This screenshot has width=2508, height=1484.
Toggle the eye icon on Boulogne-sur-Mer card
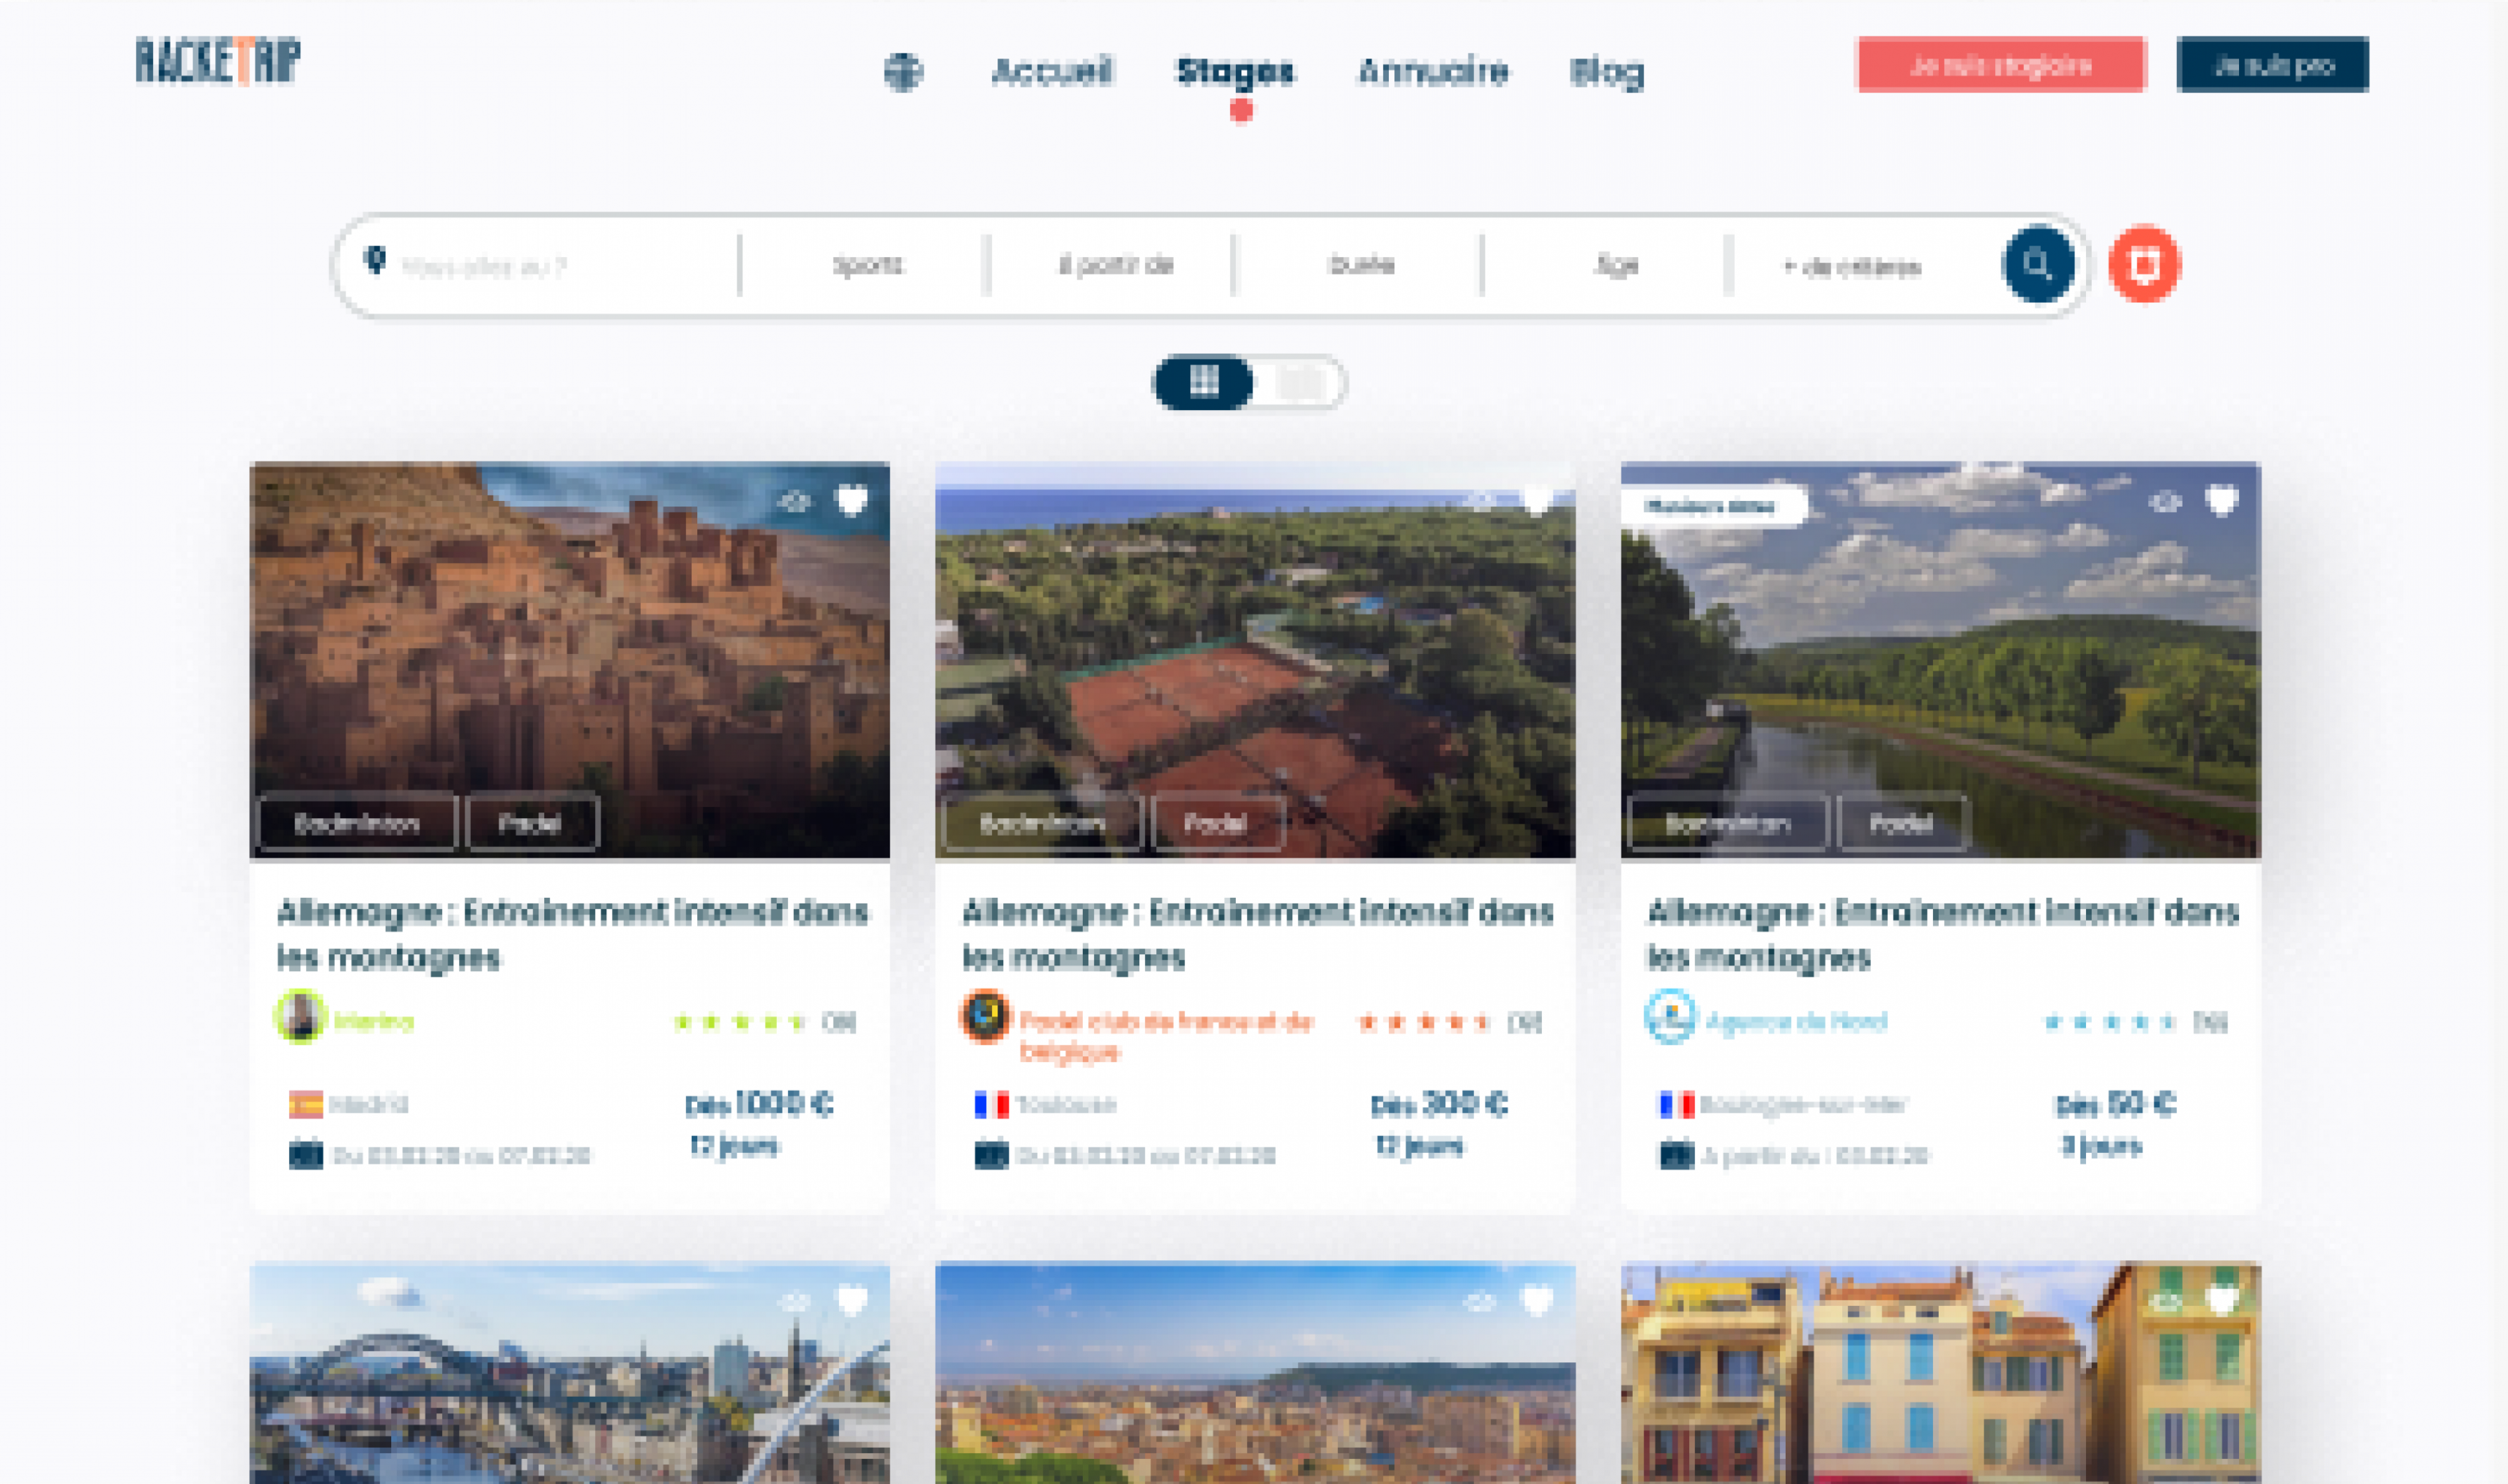pos(2165,501)
